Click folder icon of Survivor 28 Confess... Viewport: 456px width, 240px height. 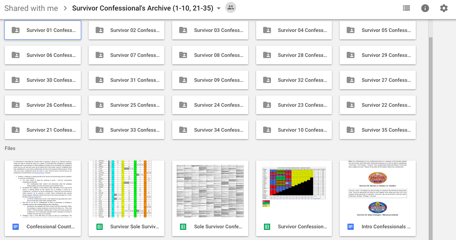pyautogui.click(x=267, y=55)
